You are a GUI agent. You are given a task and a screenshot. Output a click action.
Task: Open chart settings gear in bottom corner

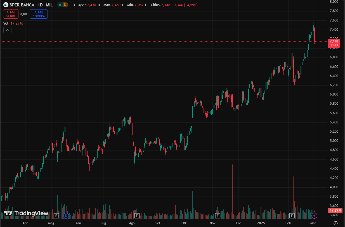tap(336, 223)
